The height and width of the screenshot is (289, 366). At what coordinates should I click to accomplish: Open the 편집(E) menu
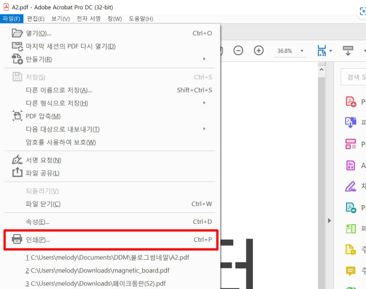click(36, 19)
